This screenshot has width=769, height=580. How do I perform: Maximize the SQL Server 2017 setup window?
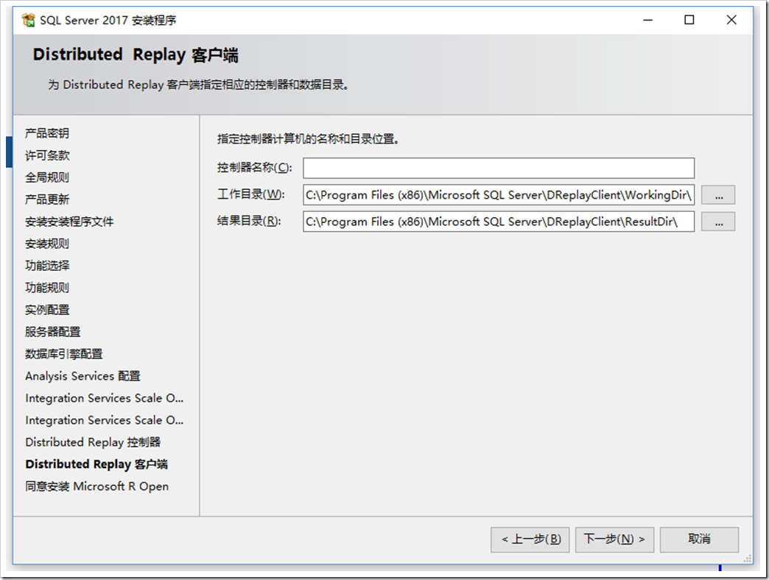pyautogui.click(x=689, y=20)
